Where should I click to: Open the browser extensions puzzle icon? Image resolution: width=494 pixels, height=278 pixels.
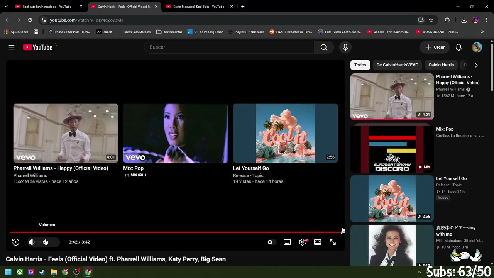point(447,20)
